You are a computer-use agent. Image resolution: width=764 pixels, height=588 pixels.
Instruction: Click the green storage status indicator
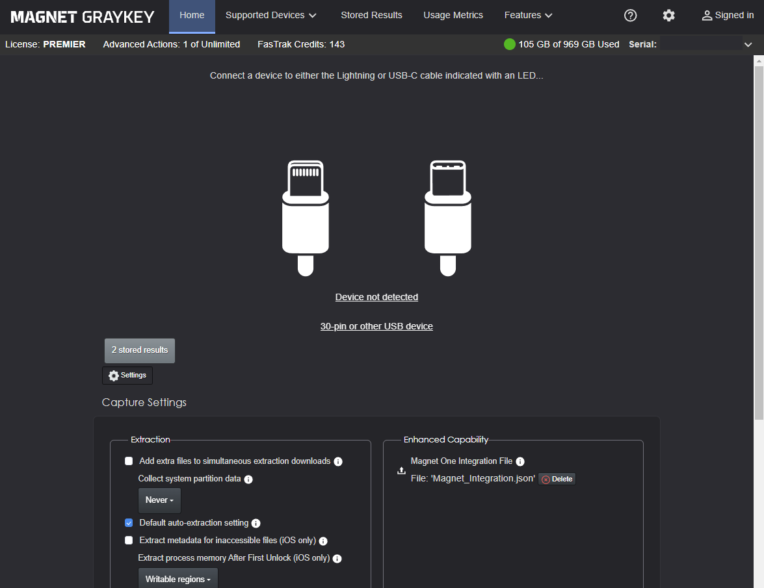coord(509,44)
